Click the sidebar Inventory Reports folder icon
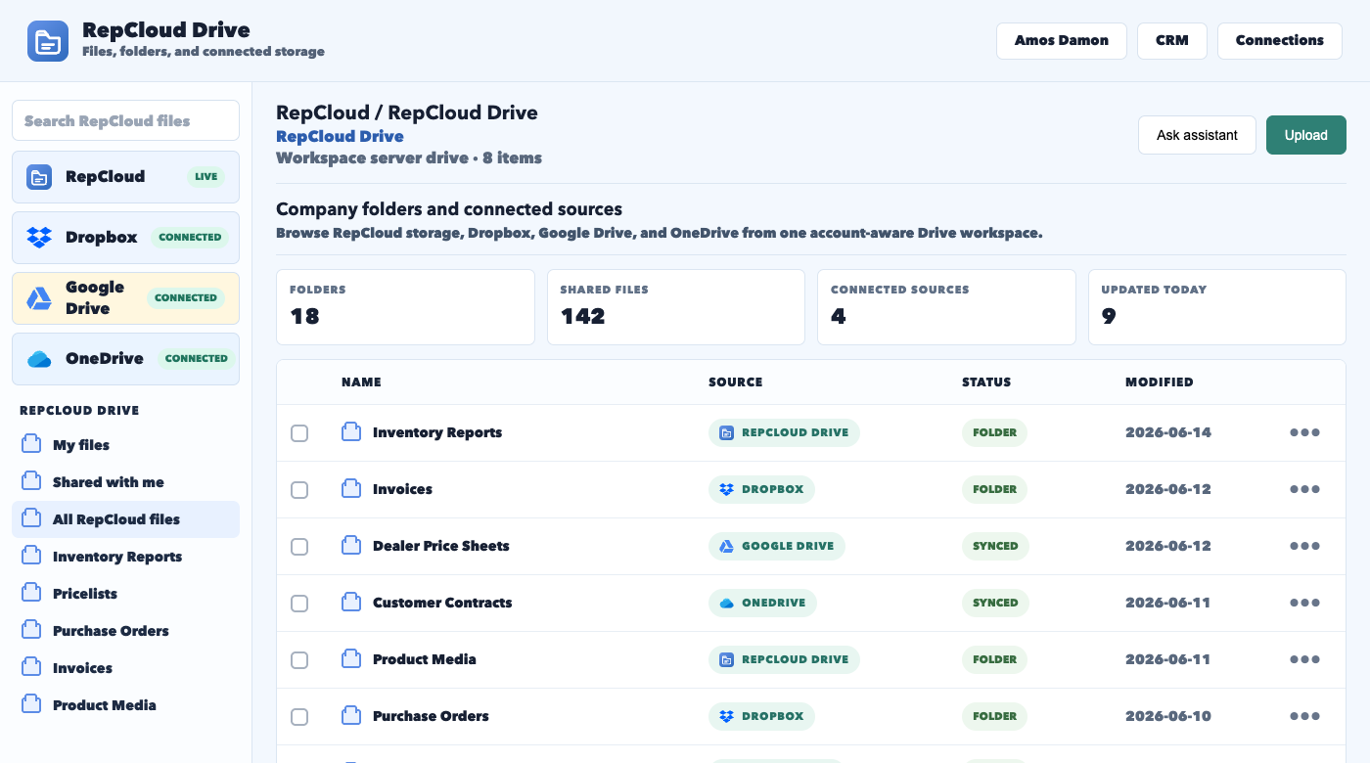Image resolution: width=1370 pixels, height=763 pixels. pyautogui.click(x=31, y=557)
